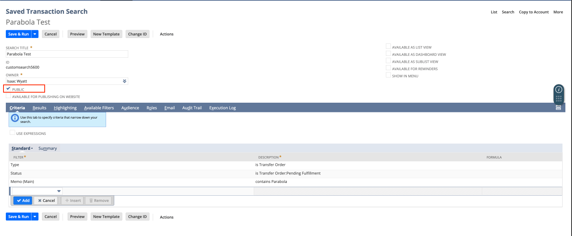Switch to the Results tab
Viewport: 572px width, 236px height.
(x=39, y=108)
